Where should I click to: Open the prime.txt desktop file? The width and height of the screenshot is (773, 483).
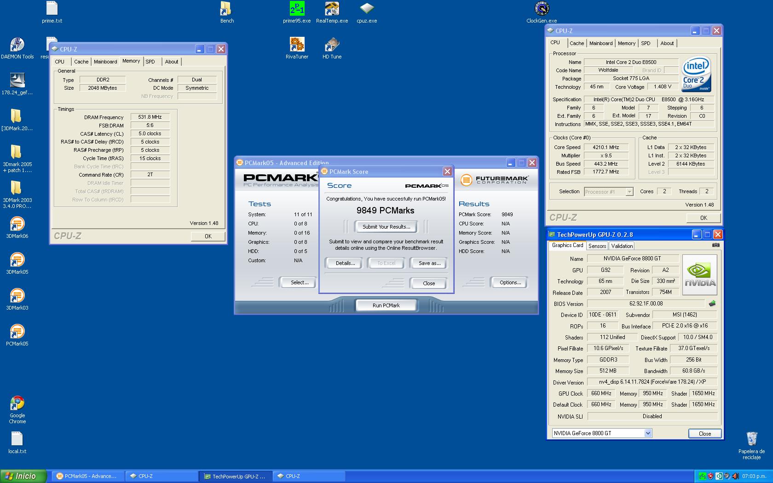52,12
